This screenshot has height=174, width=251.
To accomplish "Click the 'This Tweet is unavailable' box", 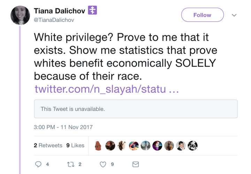I will [136, 109].
